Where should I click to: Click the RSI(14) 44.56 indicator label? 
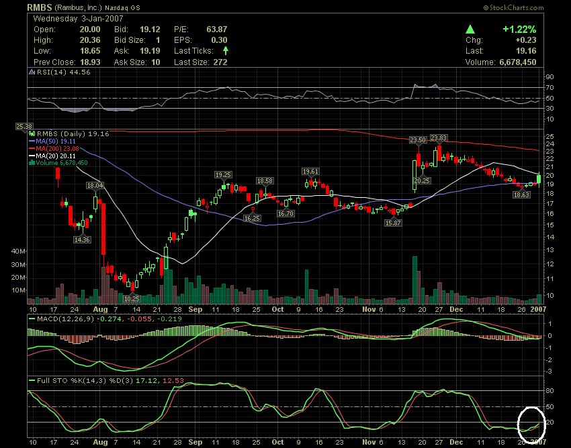click(63, 72)
